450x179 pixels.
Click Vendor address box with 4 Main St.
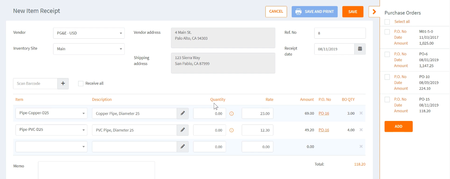coord(223,38)
